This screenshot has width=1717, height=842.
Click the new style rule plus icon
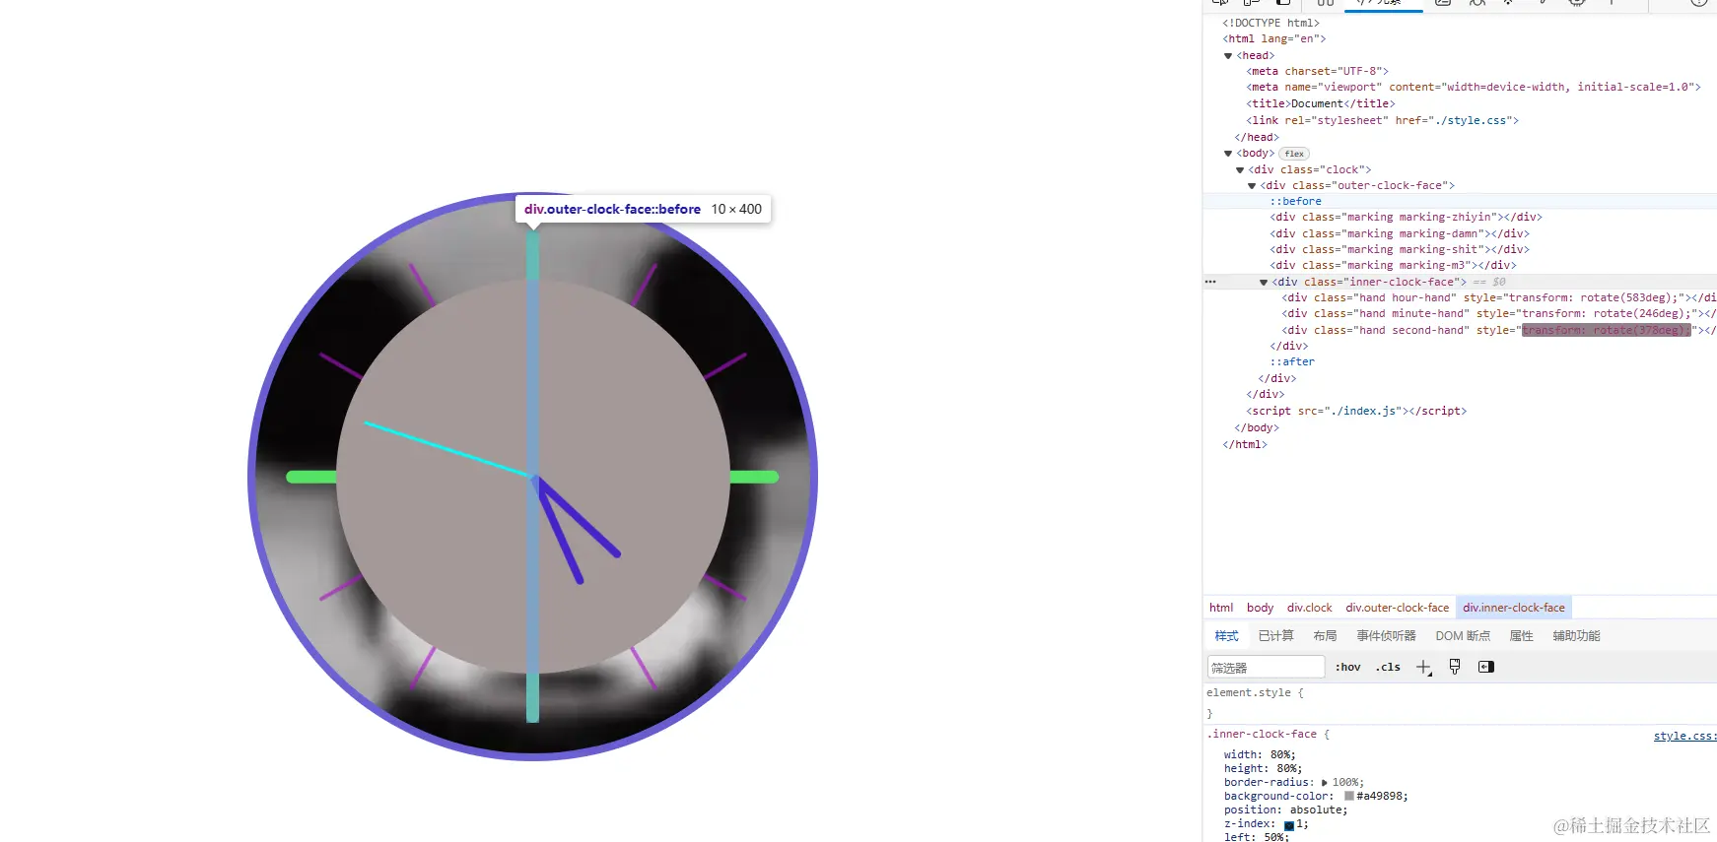pos(1423,668)
